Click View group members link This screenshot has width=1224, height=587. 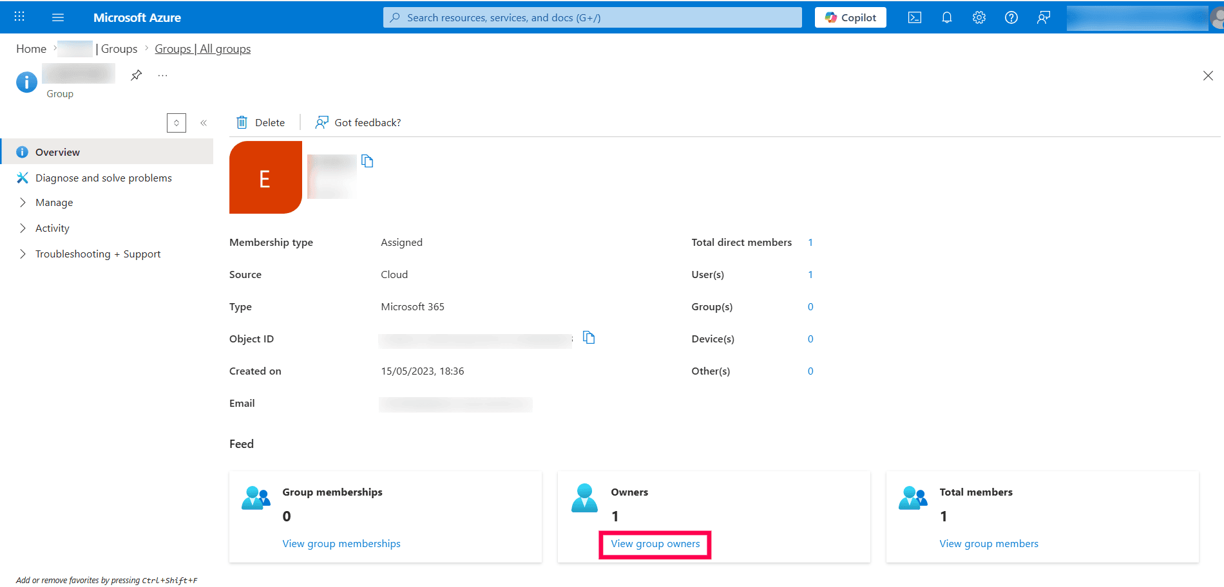click(x=989, y=544)
